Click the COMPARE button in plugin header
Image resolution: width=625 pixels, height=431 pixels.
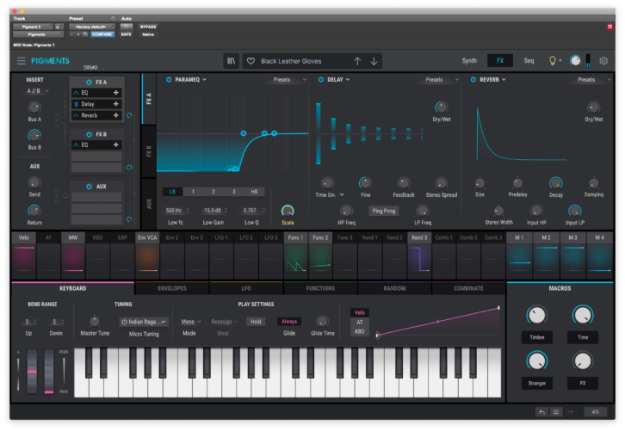pyautogui.click(x=102, y=34)
